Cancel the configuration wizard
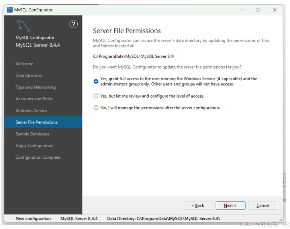The height and width of the screenshot is (229, 290). pyautogui.click(x=263, y=205)
